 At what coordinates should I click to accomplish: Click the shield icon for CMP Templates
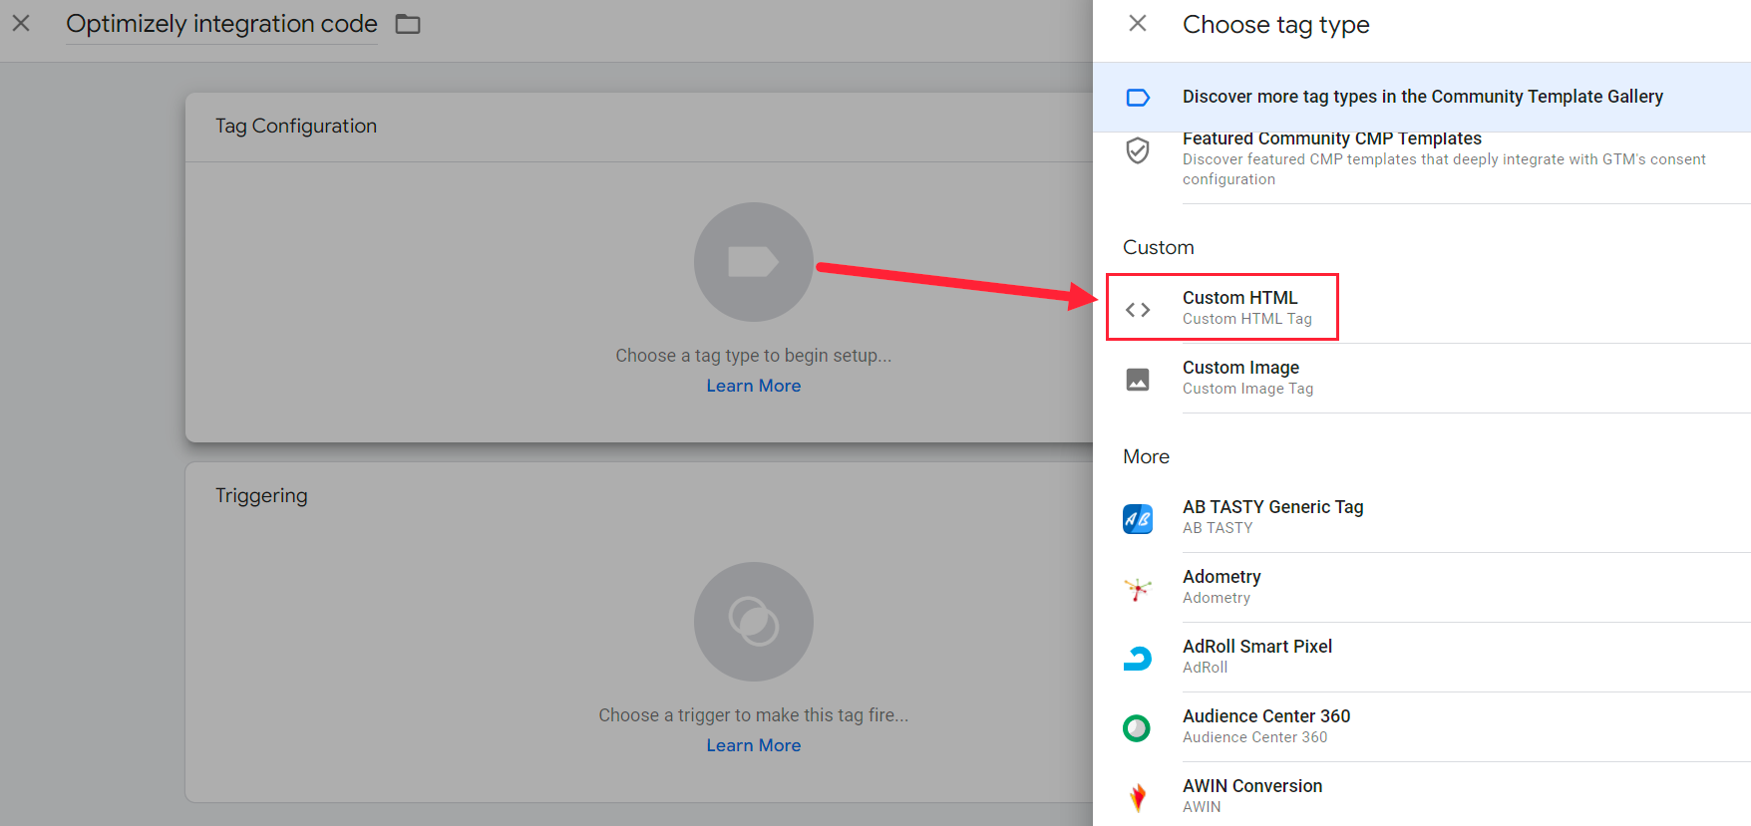pyautogui.click(x=1138, y=151)
